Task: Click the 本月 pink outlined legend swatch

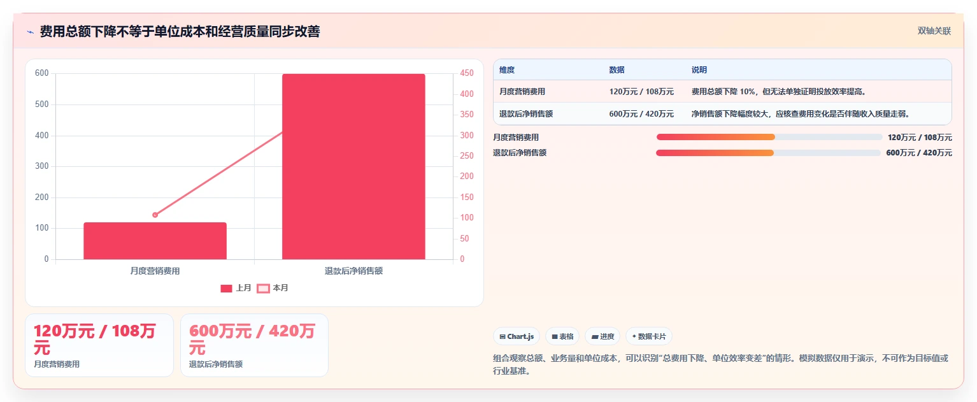Action: 263,288
